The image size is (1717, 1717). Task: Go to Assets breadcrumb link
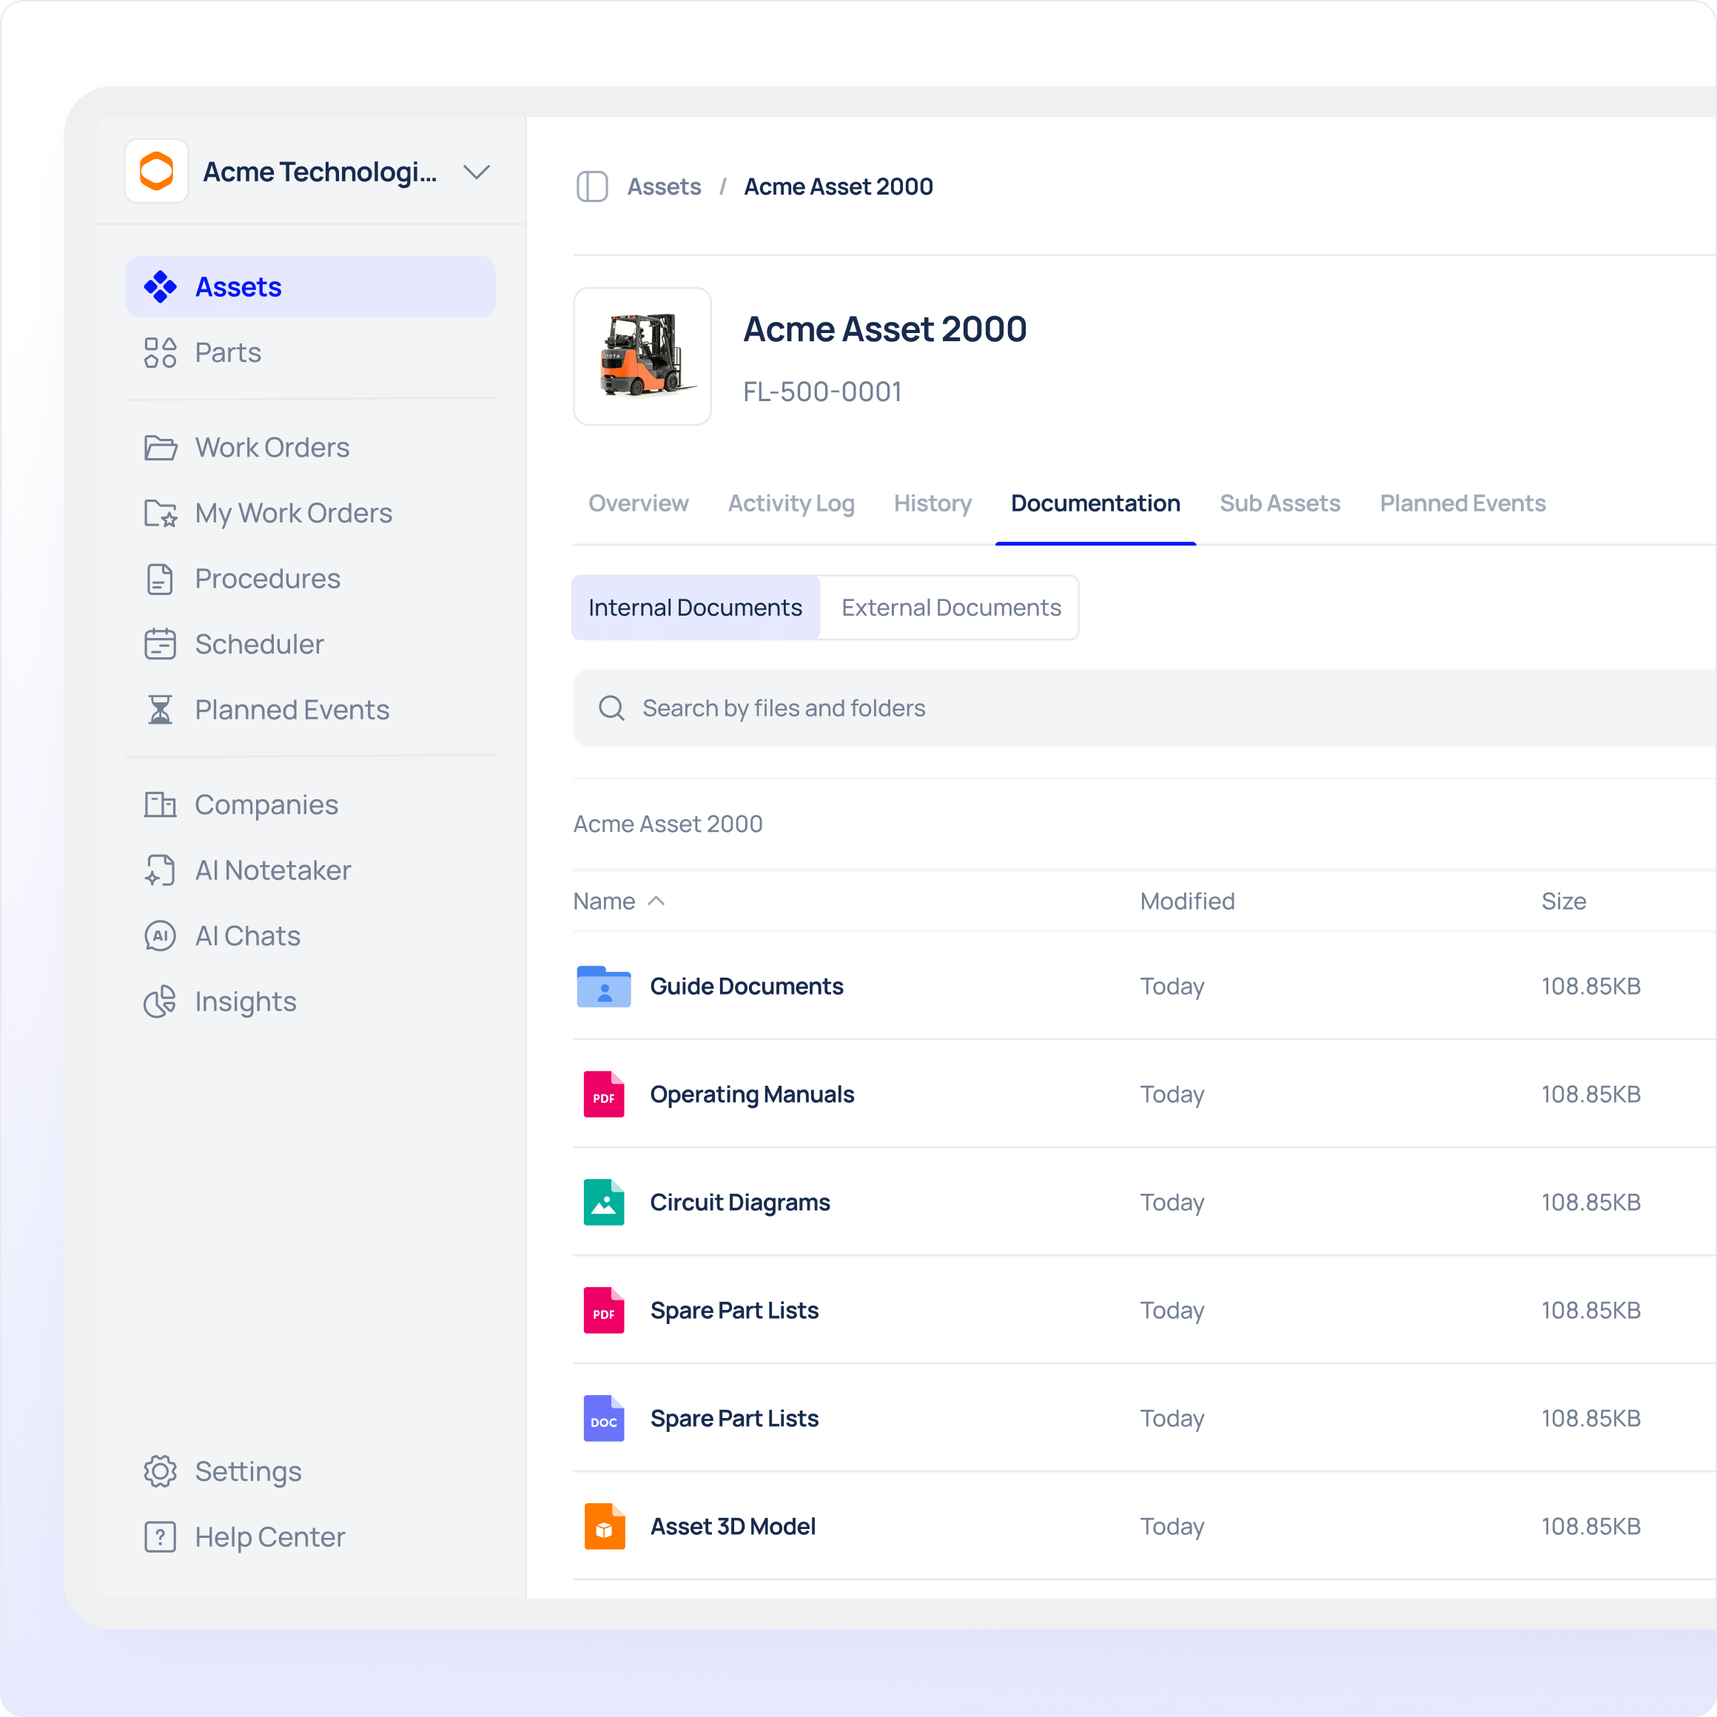click(664, 187)
